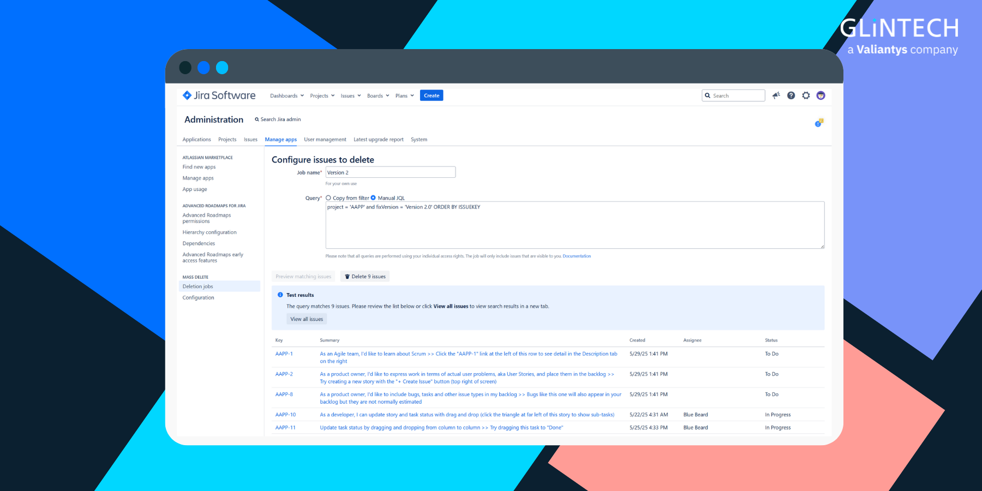The image size is (982, 491).
Task: Select the Copy from filter radio button
Action: (328, 198)
